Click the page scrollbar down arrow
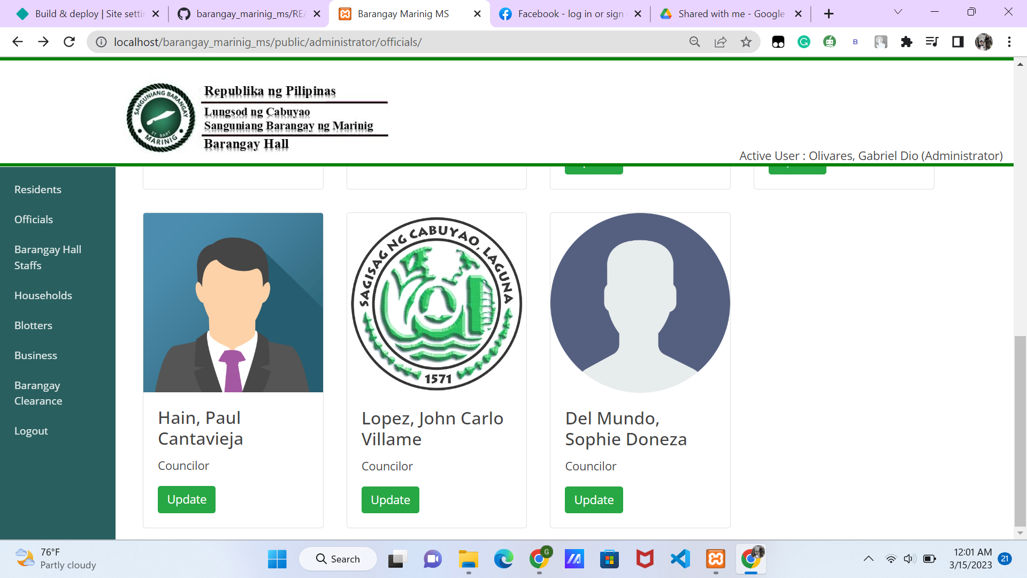 (1019, 533)
